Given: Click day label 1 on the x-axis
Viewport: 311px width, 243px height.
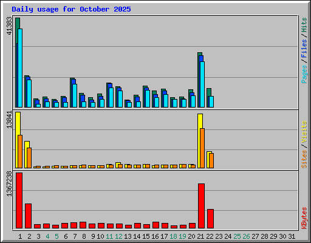Looking at the screenshot, I should click(20, 236).
